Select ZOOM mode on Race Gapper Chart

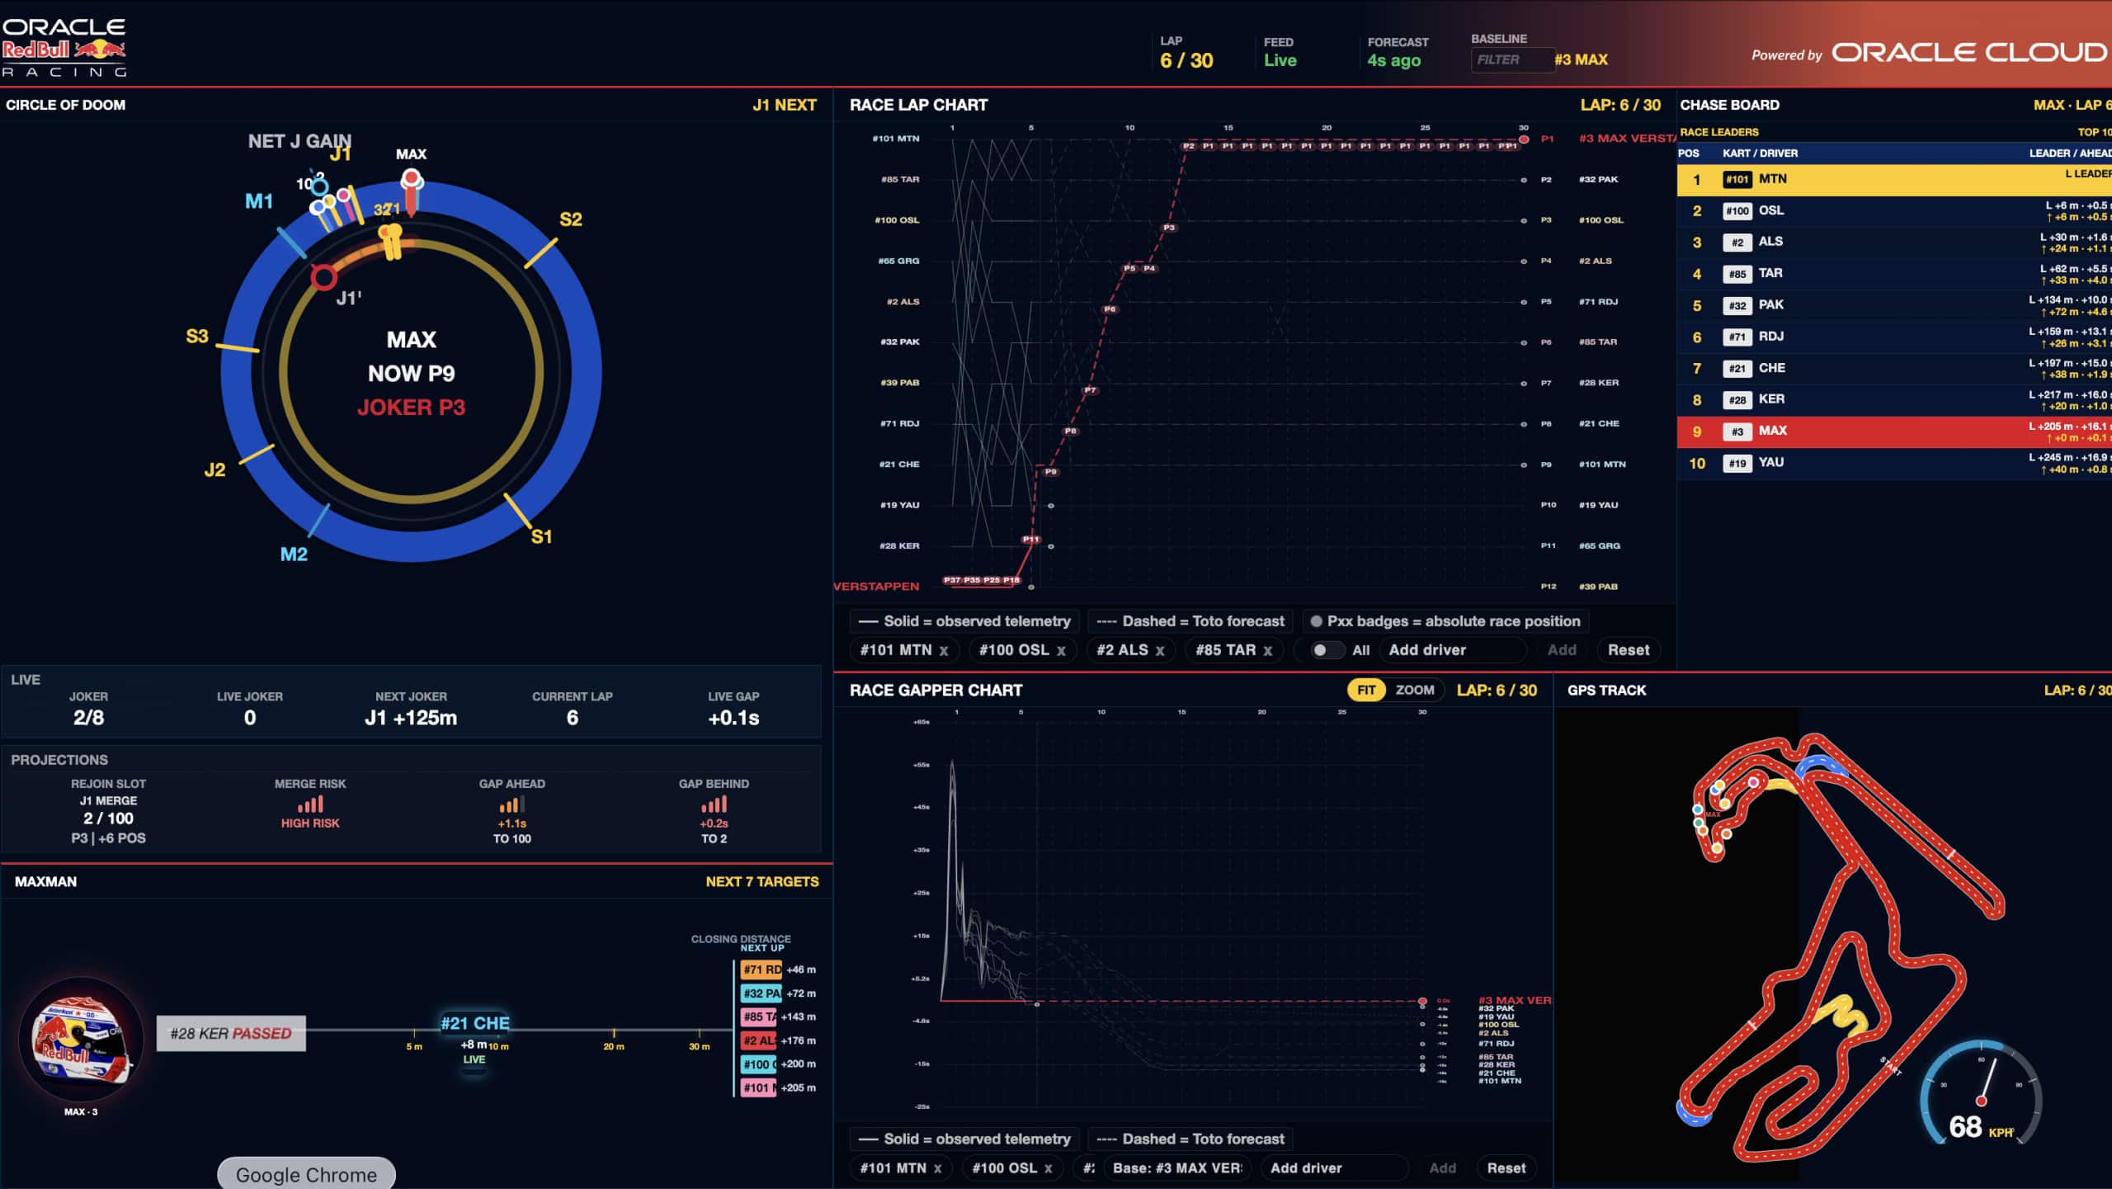pyautogui.click(x=1415, y=690)
